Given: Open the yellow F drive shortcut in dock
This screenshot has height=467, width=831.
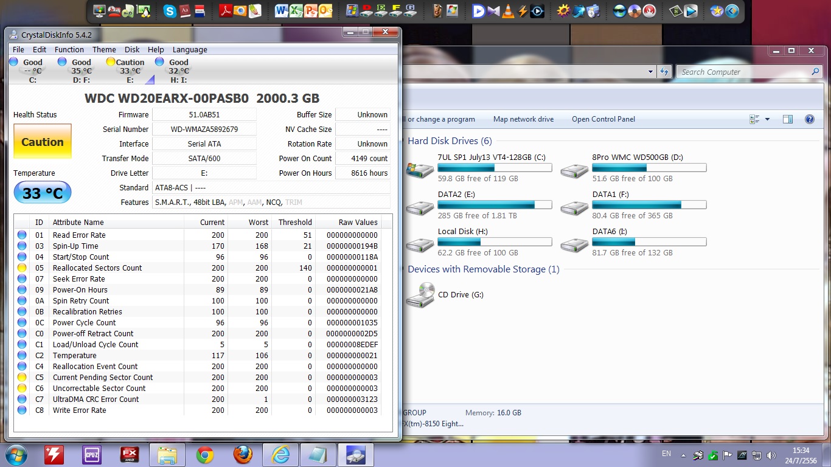Looking at the screenshot, I should point(396,11).
